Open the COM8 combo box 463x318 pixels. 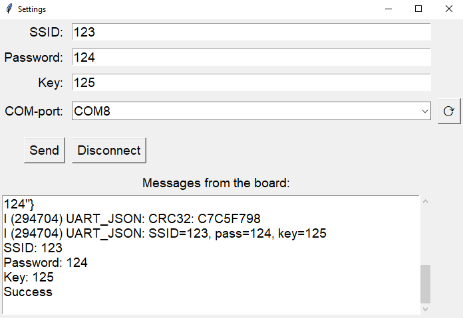coord(251,111)
